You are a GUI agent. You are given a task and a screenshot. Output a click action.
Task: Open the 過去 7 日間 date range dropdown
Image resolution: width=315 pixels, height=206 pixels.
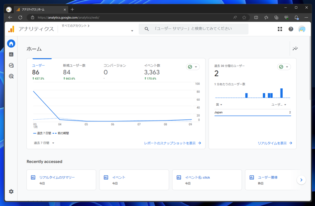click(44, 143)
